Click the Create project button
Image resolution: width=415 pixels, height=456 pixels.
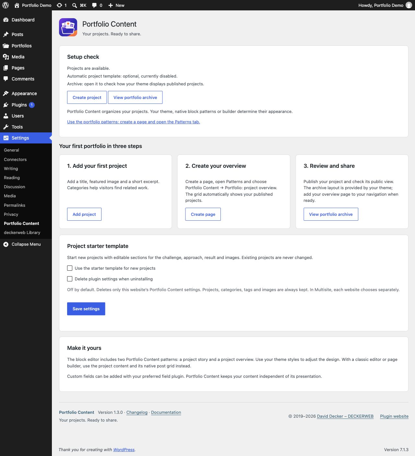pyautogui.click(x=87, y=97)
